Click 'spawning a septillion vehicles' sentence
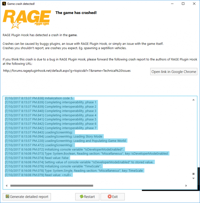This screenshot has width=200, height=203. coord(64,48)
